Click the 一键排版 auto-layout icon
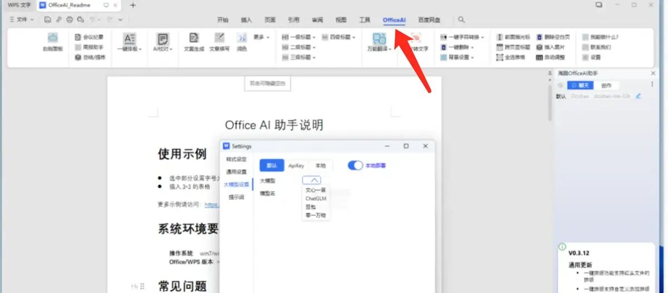This screenshot has width=668, height=293. 129,39
